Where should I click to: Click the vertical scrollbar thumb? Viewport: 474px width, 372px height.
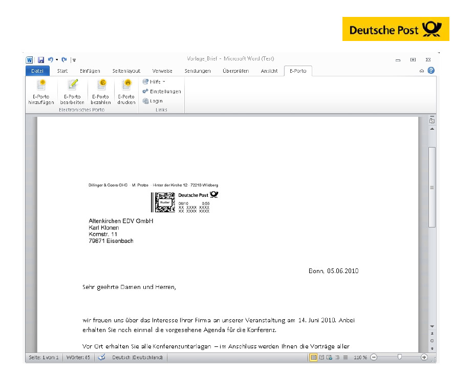pyautogui.click(x=432, y=188)
